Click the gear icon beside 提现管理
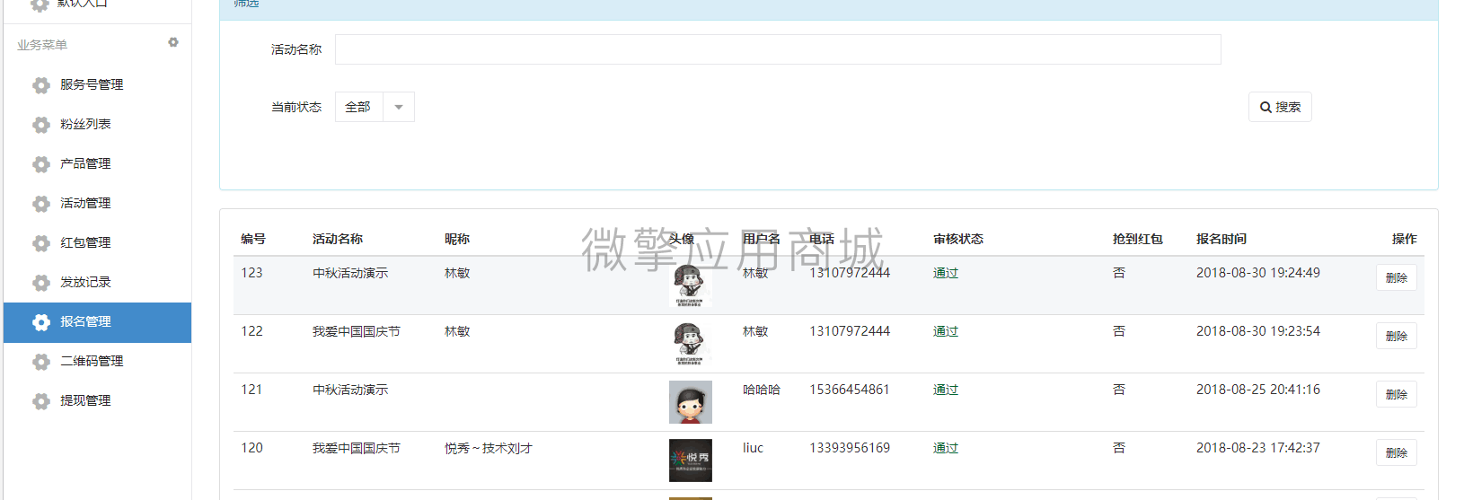 (x=40, y=401)
